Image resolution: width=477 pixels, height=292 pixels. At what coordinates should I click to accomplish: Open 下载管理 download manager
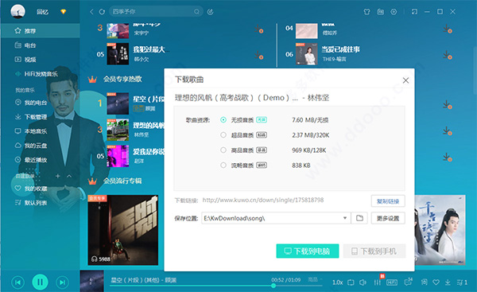tap(32, 117)
